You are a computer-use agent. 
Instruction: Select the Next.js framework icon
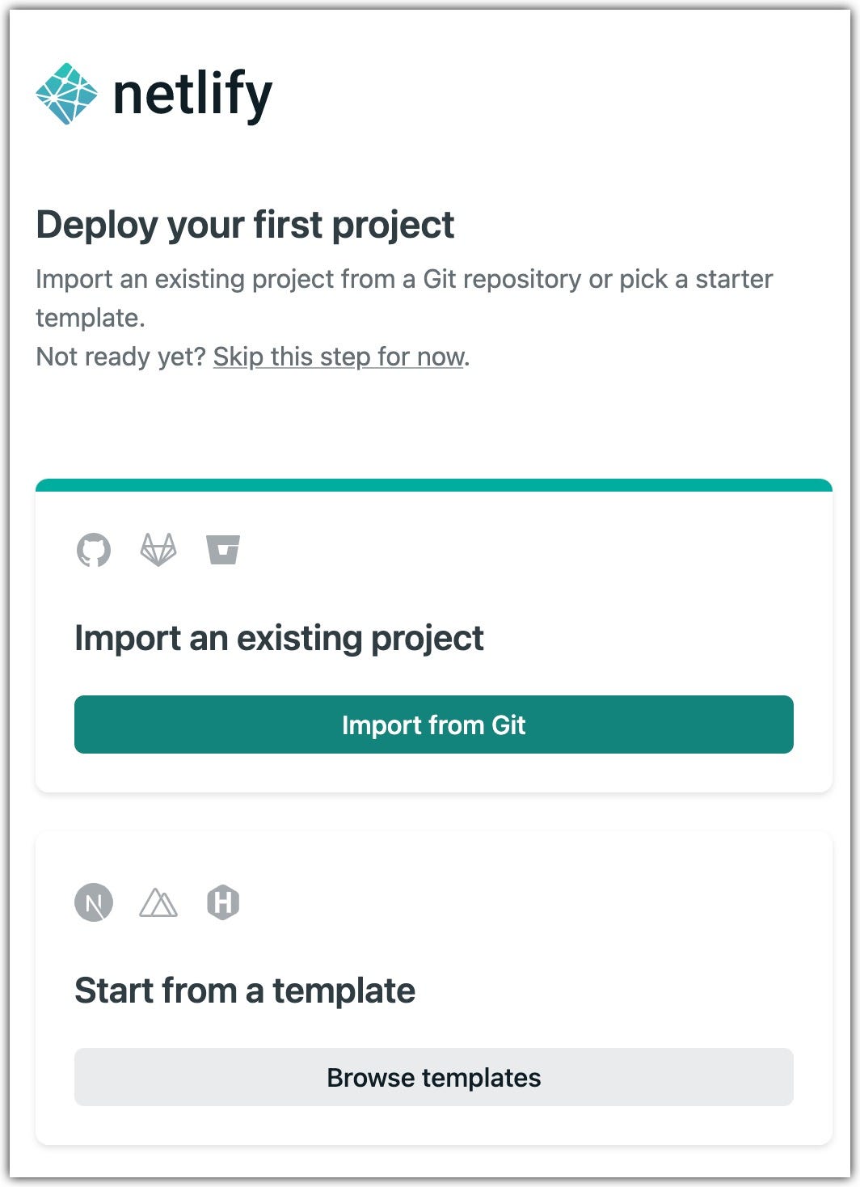click(x=93, y=903)
